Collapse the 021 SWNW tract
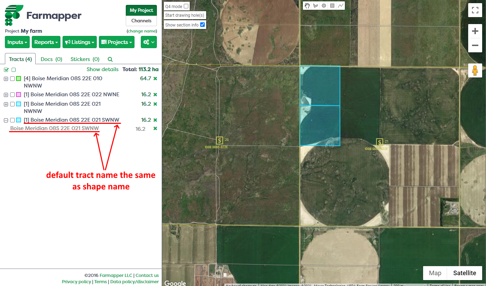 6,120
